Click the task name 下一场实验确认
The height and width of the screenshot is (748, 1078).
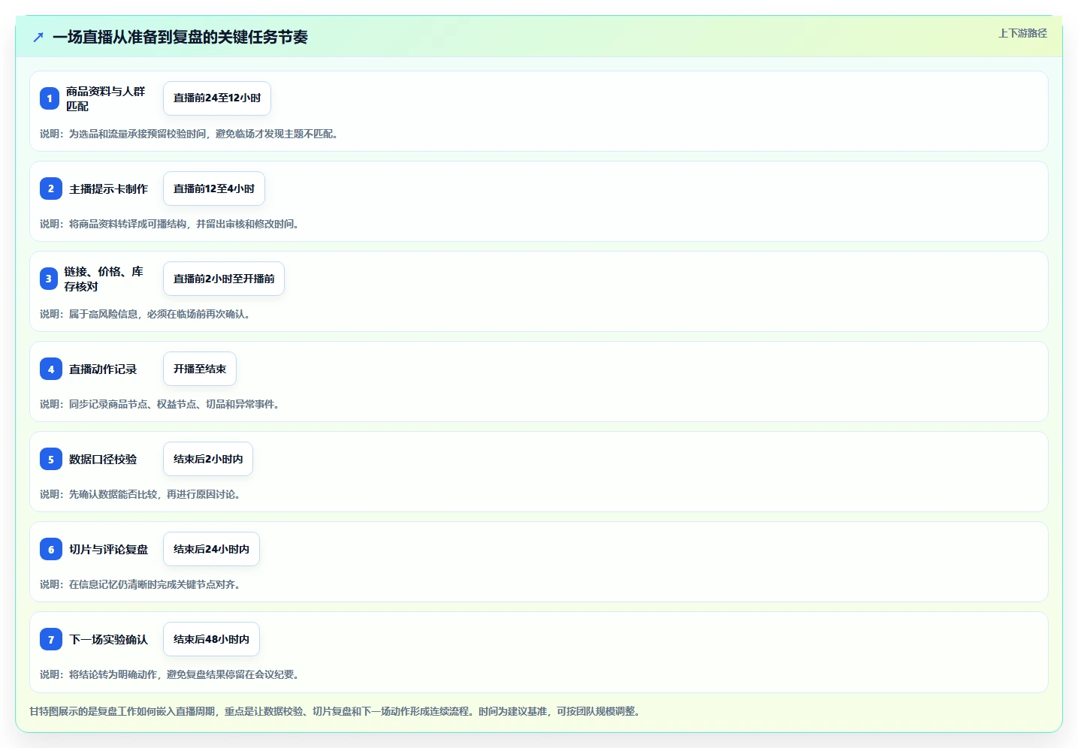[109, 639]
